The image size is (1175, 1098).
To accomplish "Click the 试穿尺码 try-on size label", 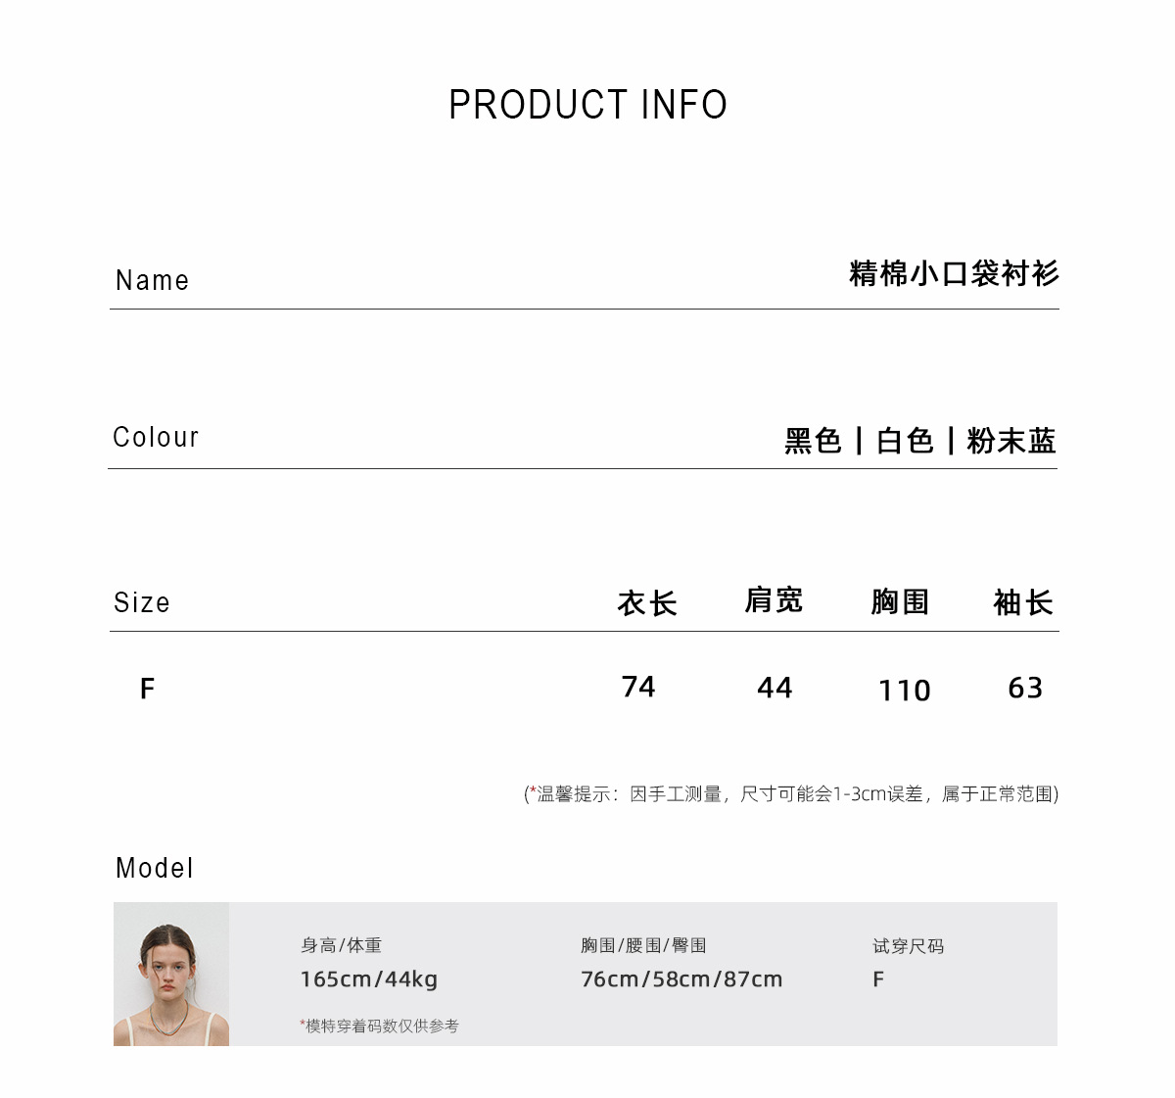I will (x=908, y=946).
